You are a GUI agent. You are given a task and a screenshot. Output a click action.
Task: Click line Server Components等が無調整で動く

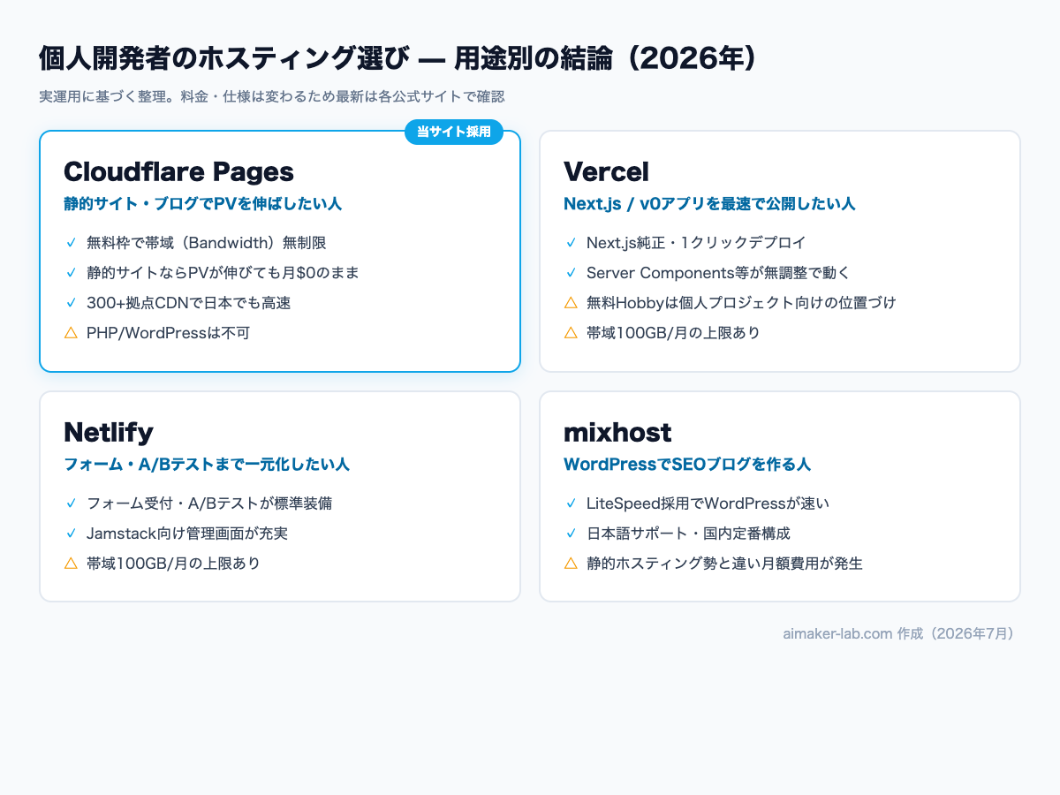(x=718, y=272)
